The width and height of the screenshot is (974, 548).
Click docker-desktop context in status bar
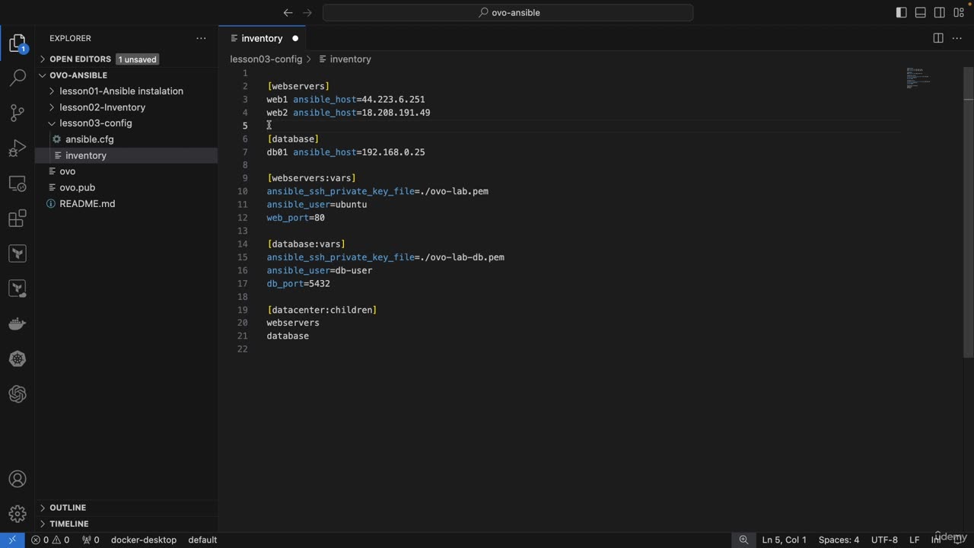pos(144,540)
